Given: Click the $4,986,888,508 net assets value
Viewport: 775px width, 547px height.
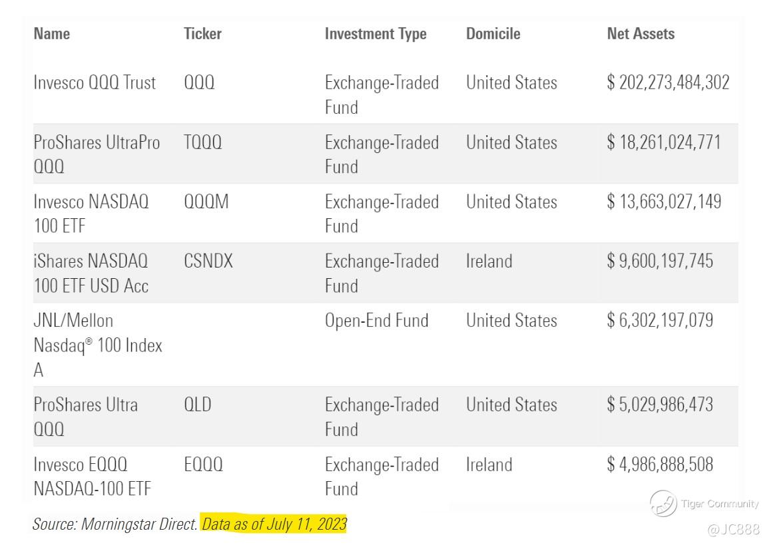Looking at the screenshot, I should pyautogui.click(x=660, y=464).
